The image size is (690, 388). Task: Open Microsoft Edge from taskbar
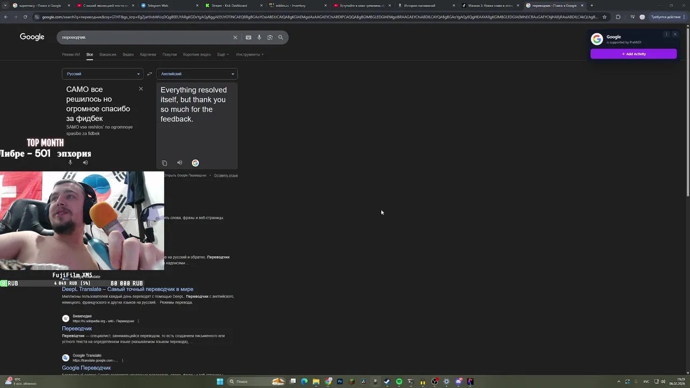point(304,382)
